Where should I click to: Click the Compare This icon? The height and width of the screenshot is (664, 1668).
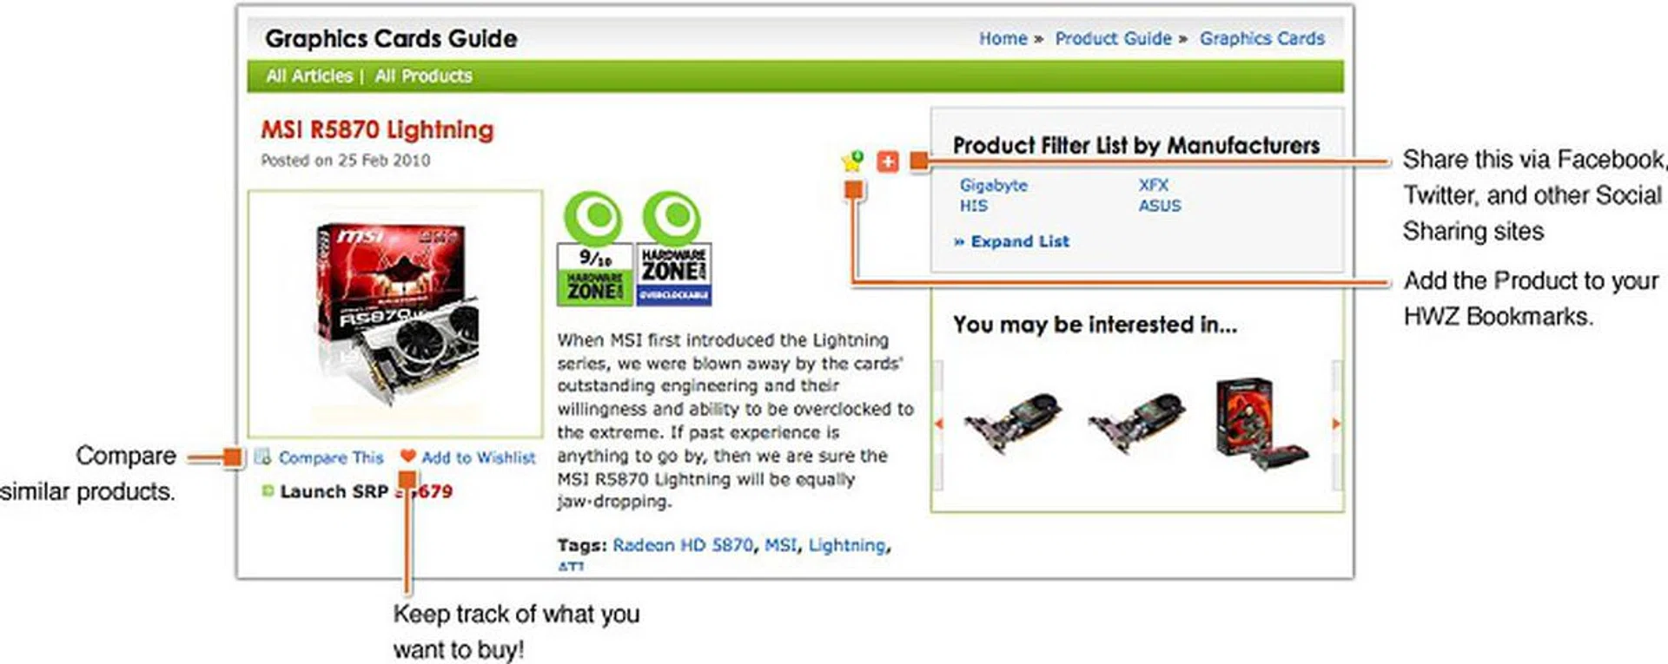262,457
